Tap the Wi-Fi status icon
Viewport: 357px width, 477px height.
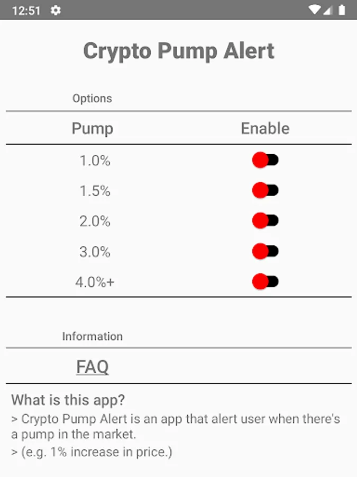pos(315,10)
